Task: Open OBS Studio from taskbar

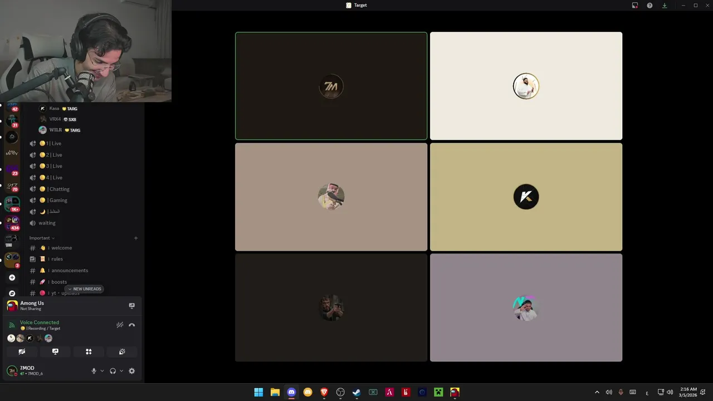Action: 340,392
